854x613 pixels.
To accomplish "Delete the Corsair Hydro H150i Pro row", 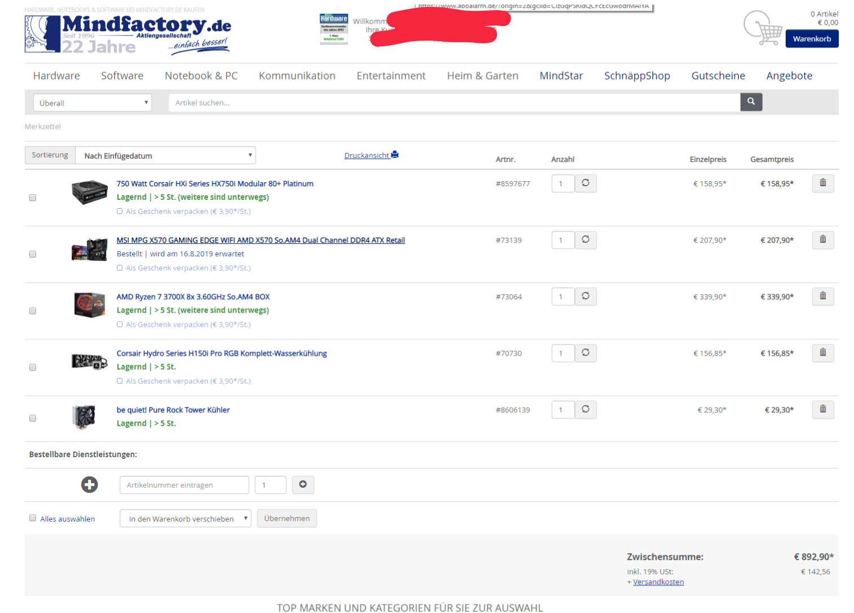I will click(x=823, y=353).
